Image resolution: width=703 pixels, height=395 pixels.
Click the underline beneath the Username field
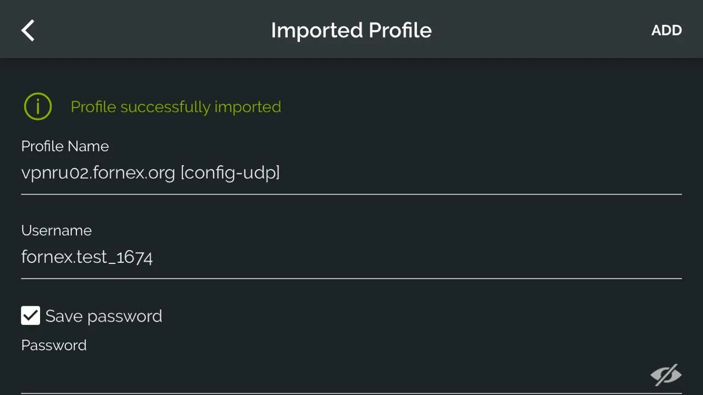pos(351,279)
